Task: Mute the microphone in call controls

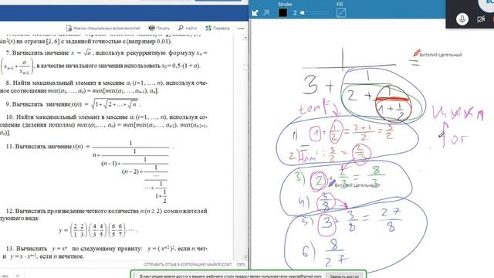Action: pyautogui.click(x=462, y=19)
